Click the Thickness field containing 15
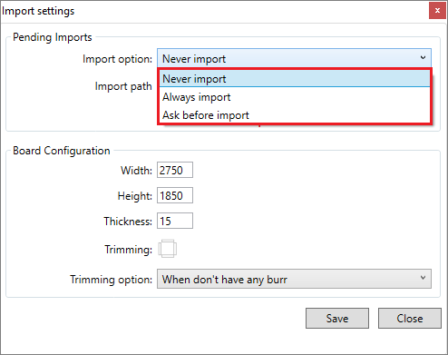448x355 pixels. pos(175,221)
